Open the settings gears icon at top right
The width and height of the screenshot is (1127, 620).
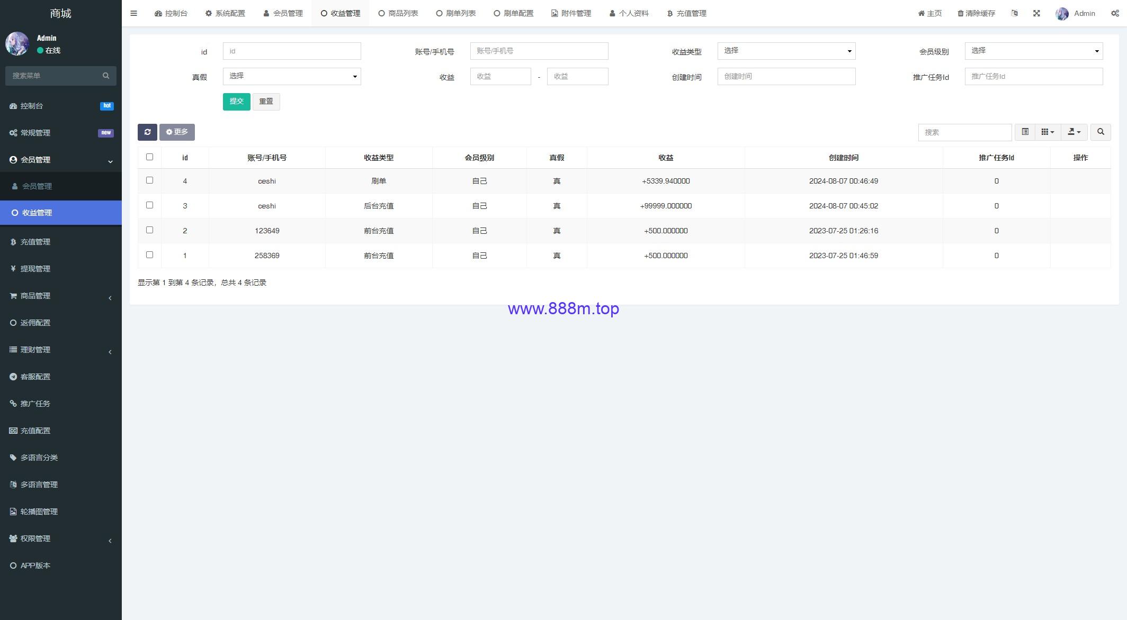pyautogui.click(x=1115, y=13)
